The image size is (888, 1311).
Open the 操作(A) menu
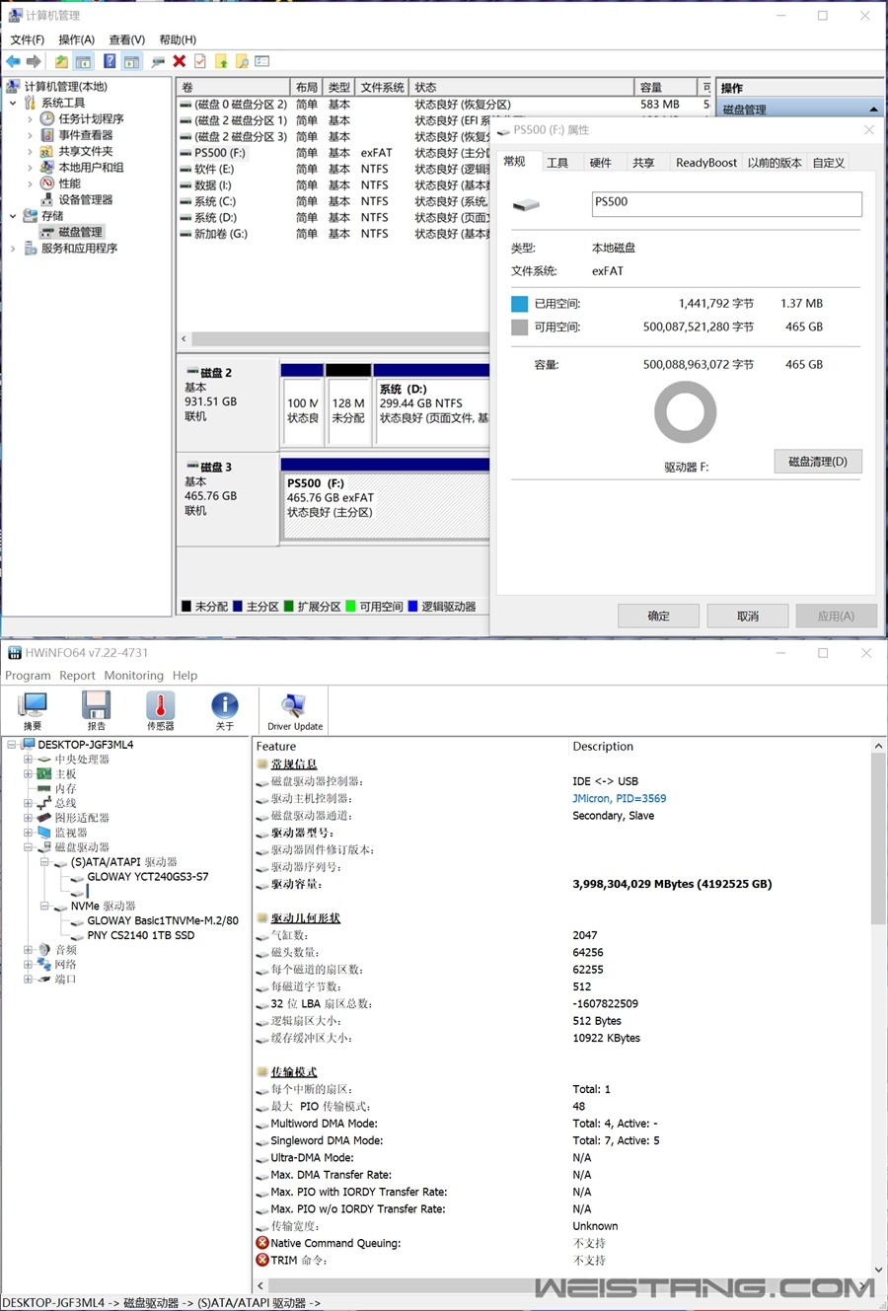click(76, 39)
